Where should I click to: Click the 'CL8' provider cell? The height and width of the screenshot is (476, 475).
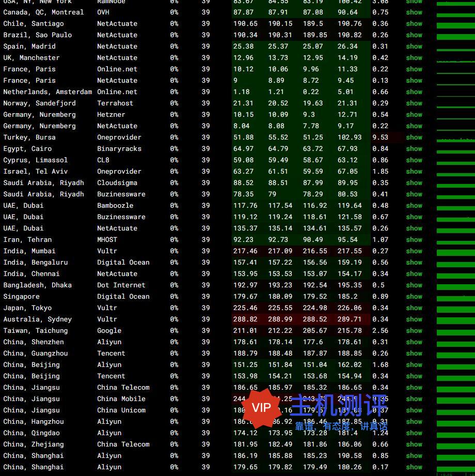[x=103, y=160]
